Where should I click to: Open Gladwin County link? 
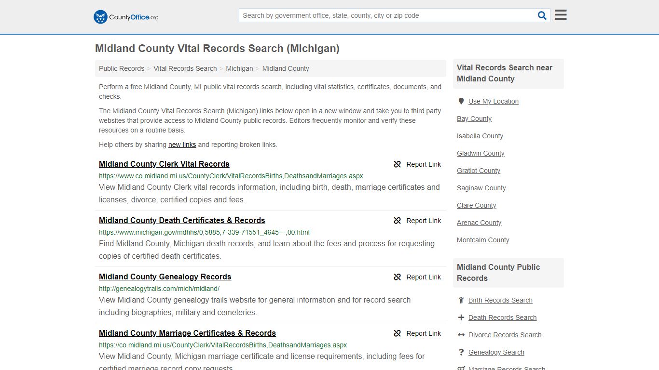[481, 153]
